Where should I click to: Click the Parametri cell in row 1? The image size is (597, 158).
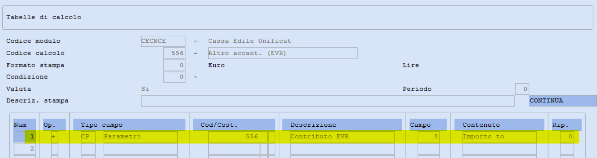coord(141,137)
